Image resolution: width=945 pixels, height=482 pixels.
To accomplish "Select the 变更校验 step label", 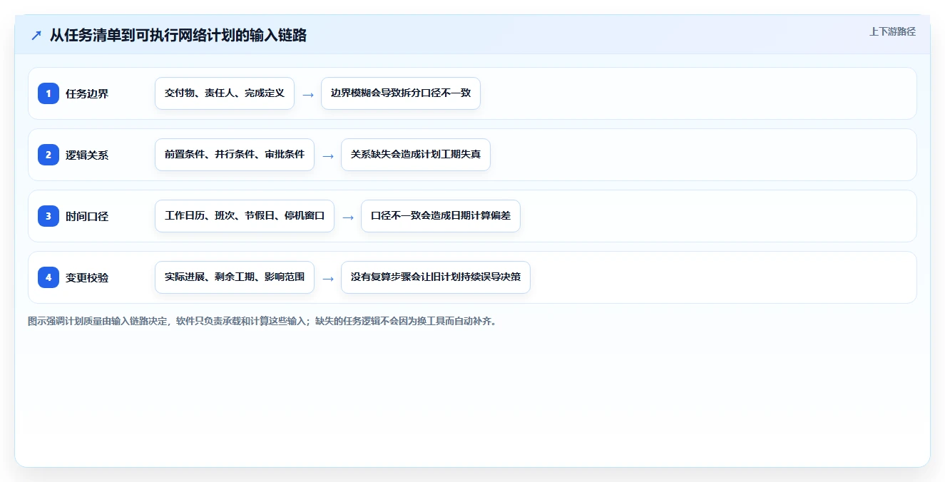I will click(87, 277).
